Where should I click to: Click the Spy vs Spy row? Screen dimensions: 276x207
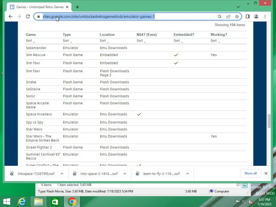136,122
